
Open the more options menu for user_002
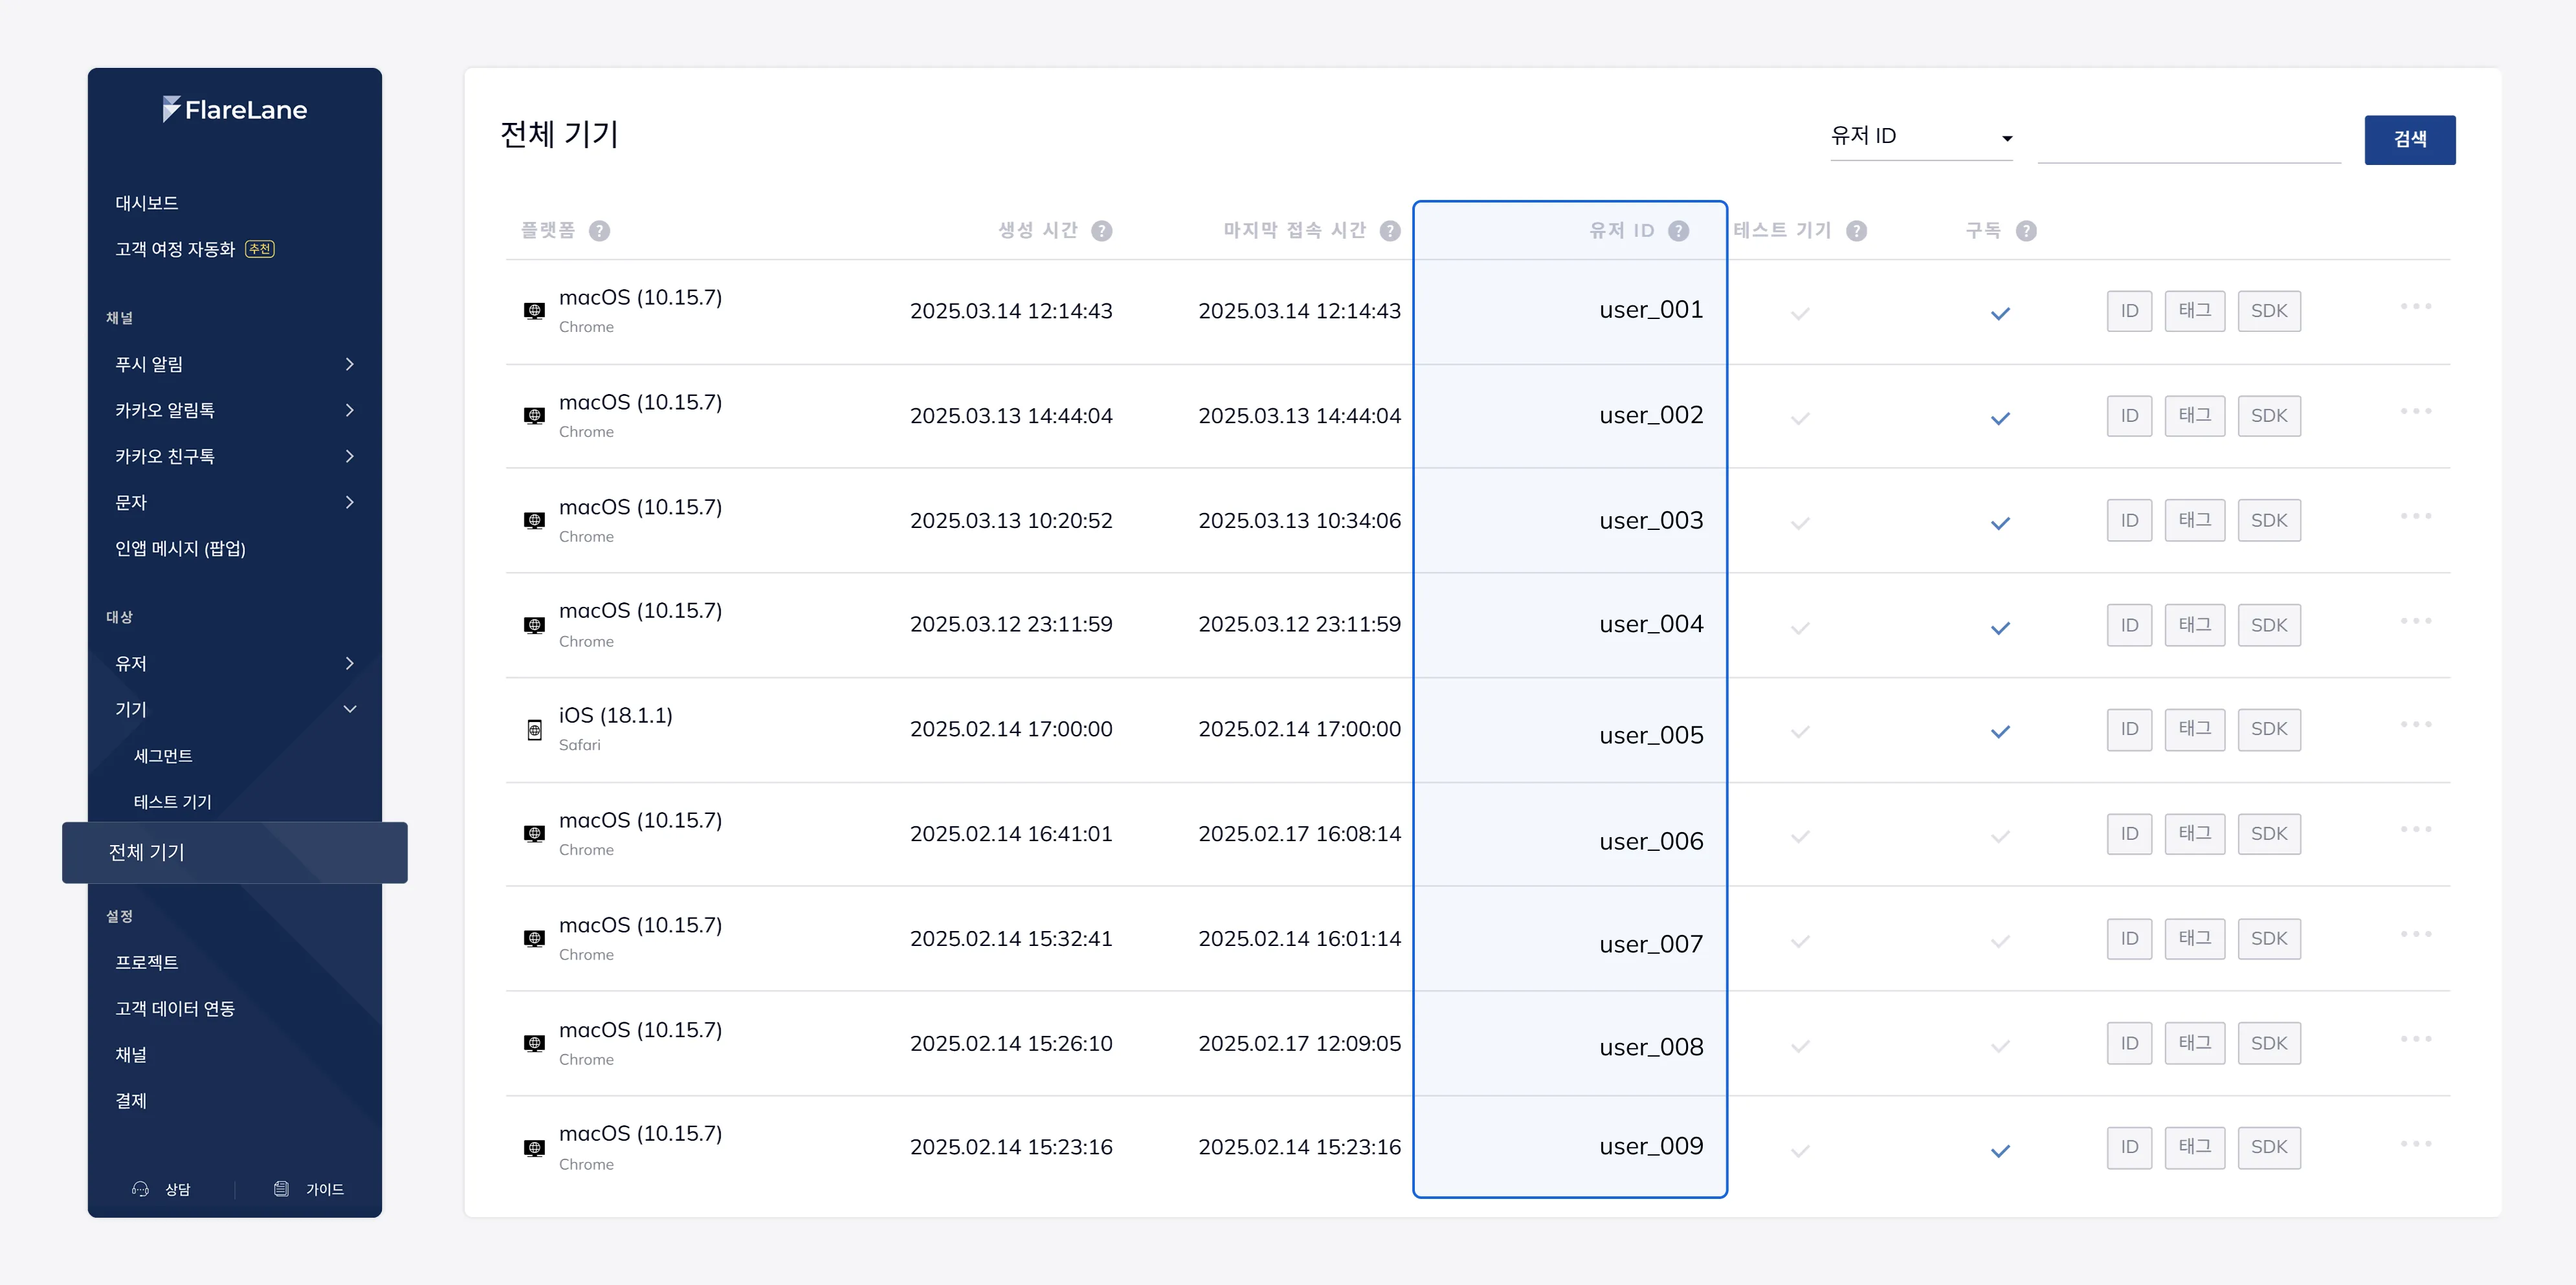coord(2416,411)
